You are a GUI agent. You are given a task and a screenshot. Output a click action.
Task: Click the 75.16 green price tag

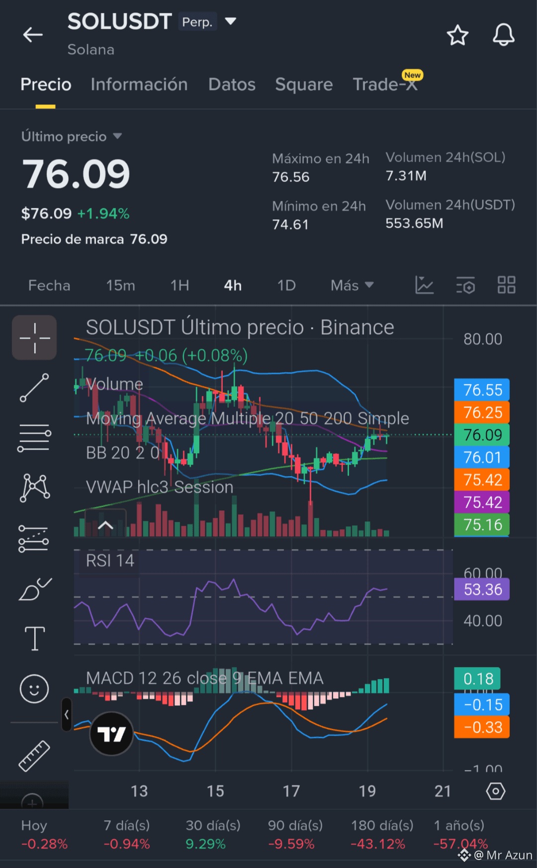pyautogui.click(x=482, y=525)
